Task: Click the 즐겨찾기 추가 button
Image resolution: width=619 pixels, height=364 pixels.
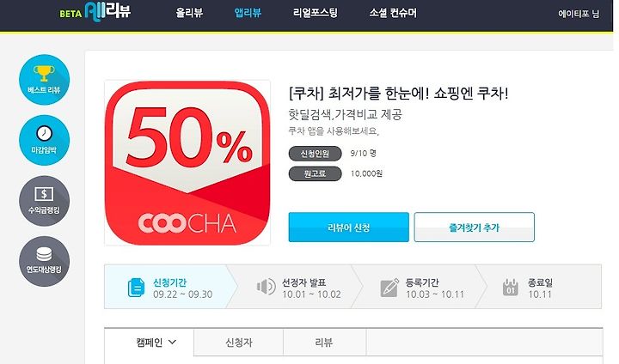Action: point(474,227)
